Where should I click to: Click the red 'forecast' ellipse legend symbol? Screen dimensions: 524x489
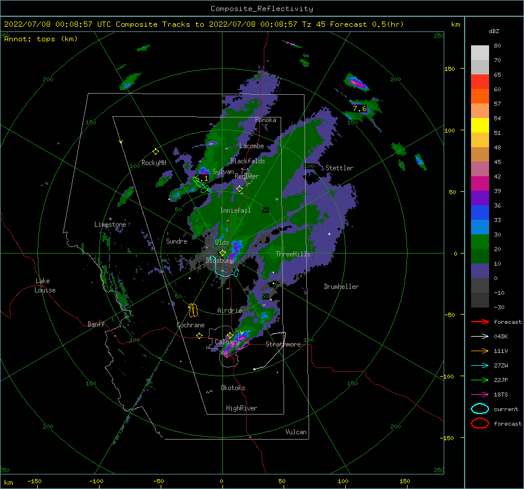click(x=480, y=423)
